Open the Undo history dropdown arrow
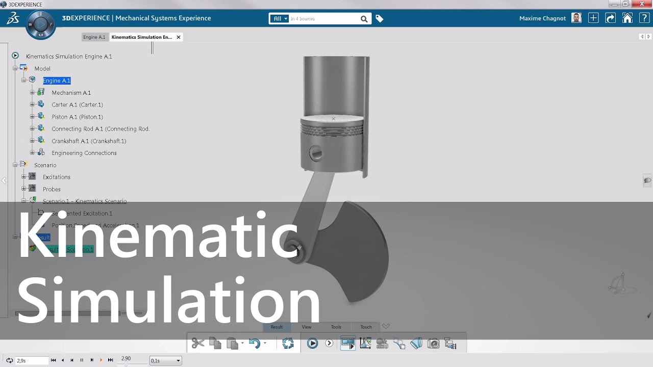 [265, 344]
